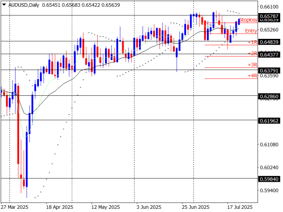
Task: Click the 27 Mar 2025 date label
Action: (x=14, y=207)
